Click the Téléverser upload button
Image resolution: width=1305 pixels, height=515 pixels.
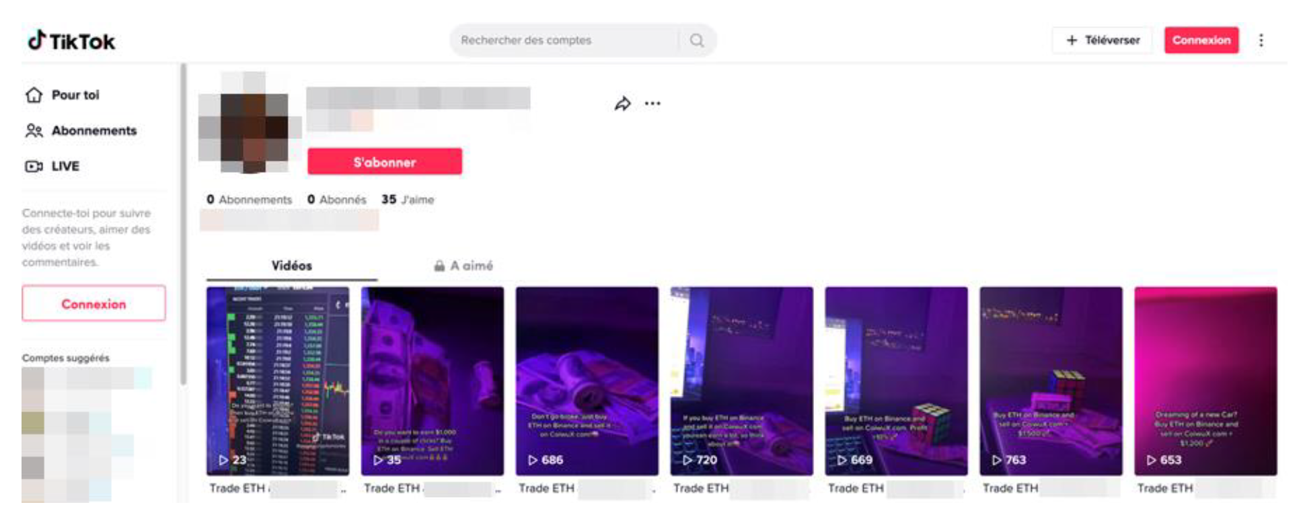1102,40
